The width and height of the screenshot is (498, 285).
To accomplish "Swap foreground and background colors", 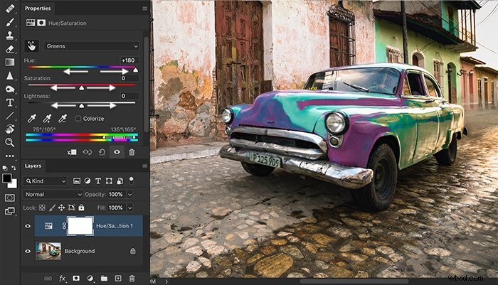I will 14,168.
